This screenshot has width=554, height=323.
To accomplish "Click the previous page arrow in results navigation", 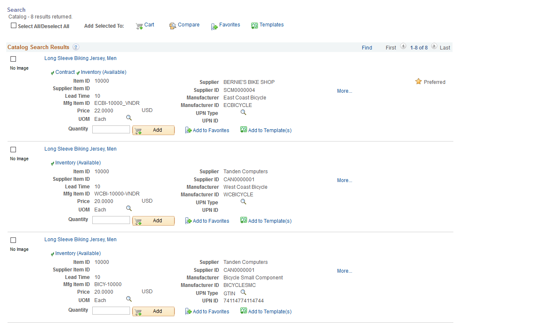I will (x=403, y=46).
